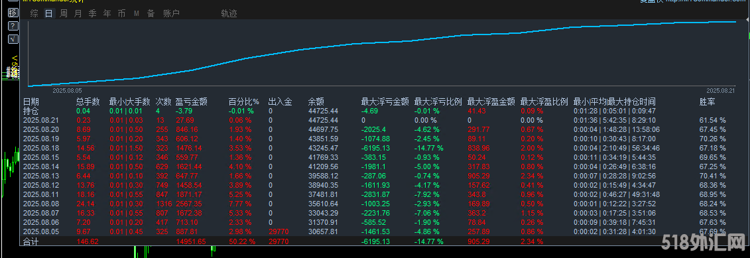This screenshot has width=750, height=258.
Task: Click the 0.01 | 1.50 lot range cell
Action: click(x=126, y=148)
